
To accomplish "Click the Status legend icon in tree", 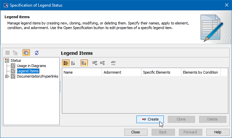I will point(7,60).
